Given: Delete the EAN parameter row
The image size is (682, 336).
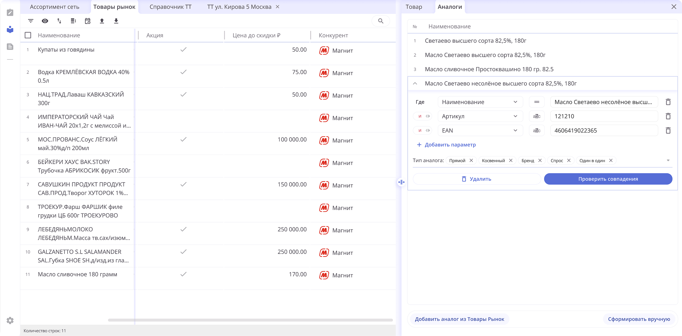Looking at the screenshot, I should (x=668, y=131).
